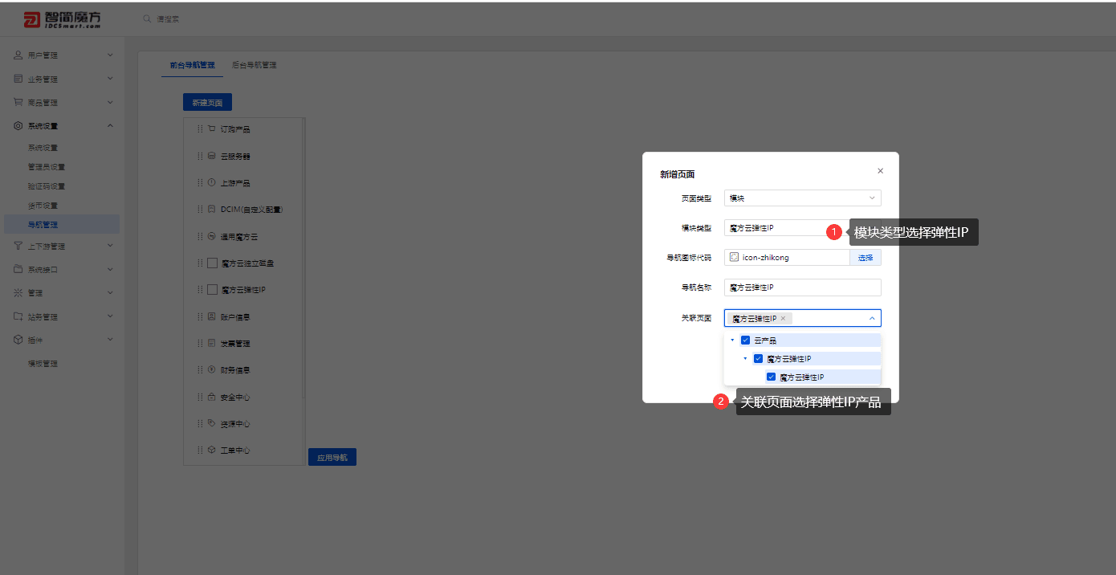Open the 模块类型 dropdown field
1116x575 pixels.
802,228
